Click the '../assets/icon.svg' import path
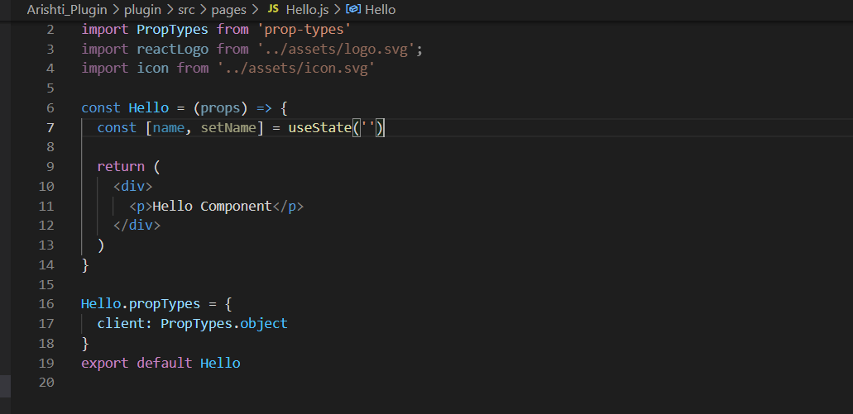Image resolution: width=853 pixels, height=414 pixels. pyautogui.click(x=296, y=68)
